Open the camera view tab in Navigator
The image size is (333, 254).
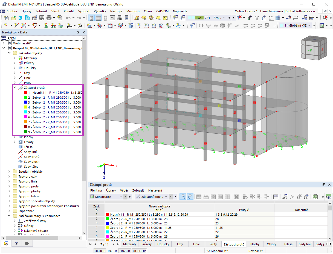click(x=27, y=243)
